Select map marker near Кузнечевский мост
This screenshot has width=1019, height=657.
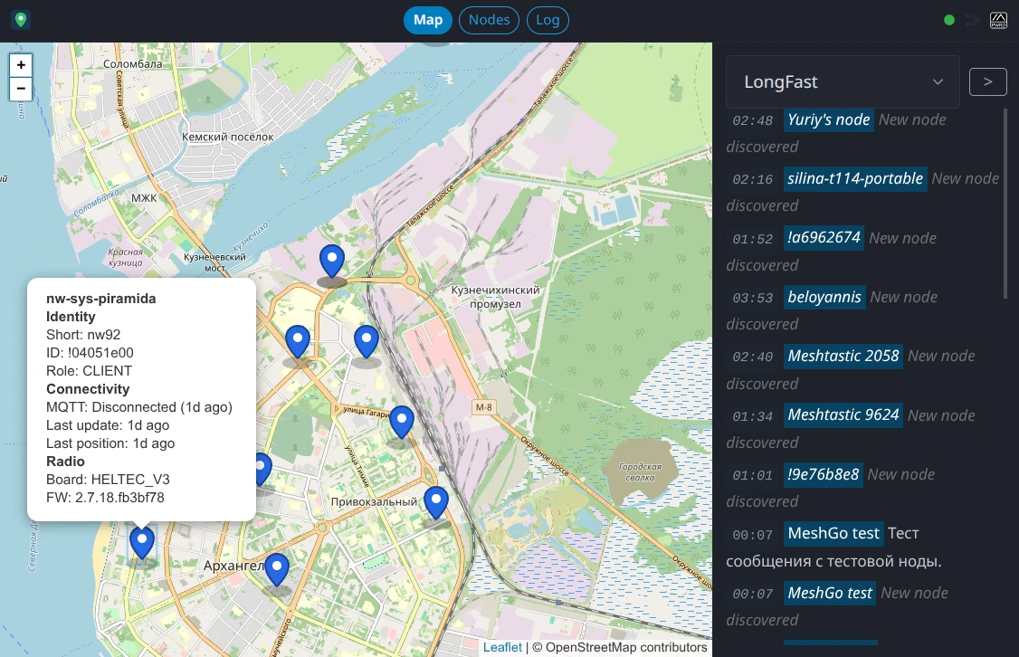[332, 262]
